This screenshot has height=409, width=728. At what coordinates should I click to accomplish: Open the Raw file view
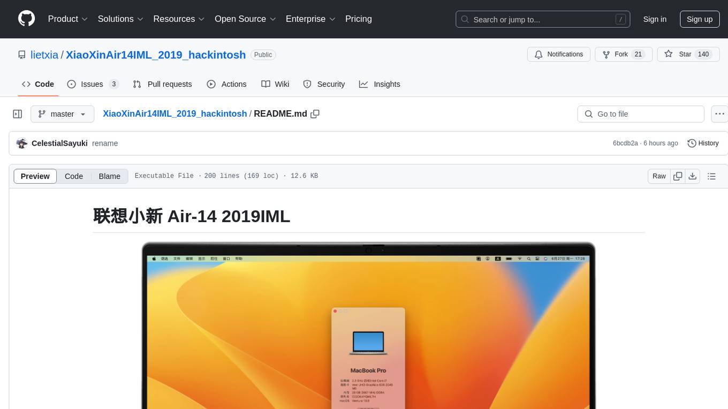(x=659, y=176)
